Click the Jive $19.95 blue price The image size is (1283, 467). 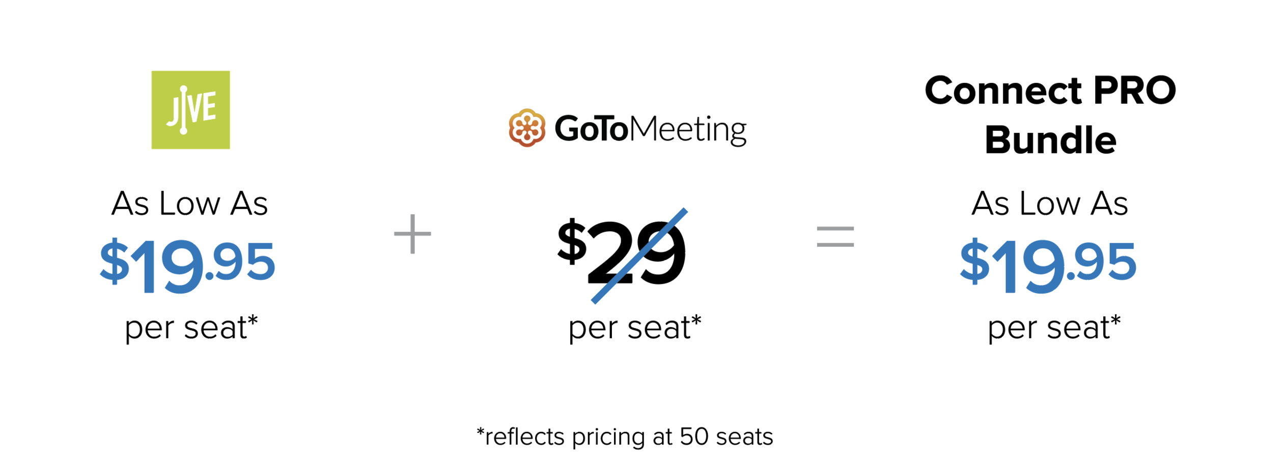click(x=187, y=265)
